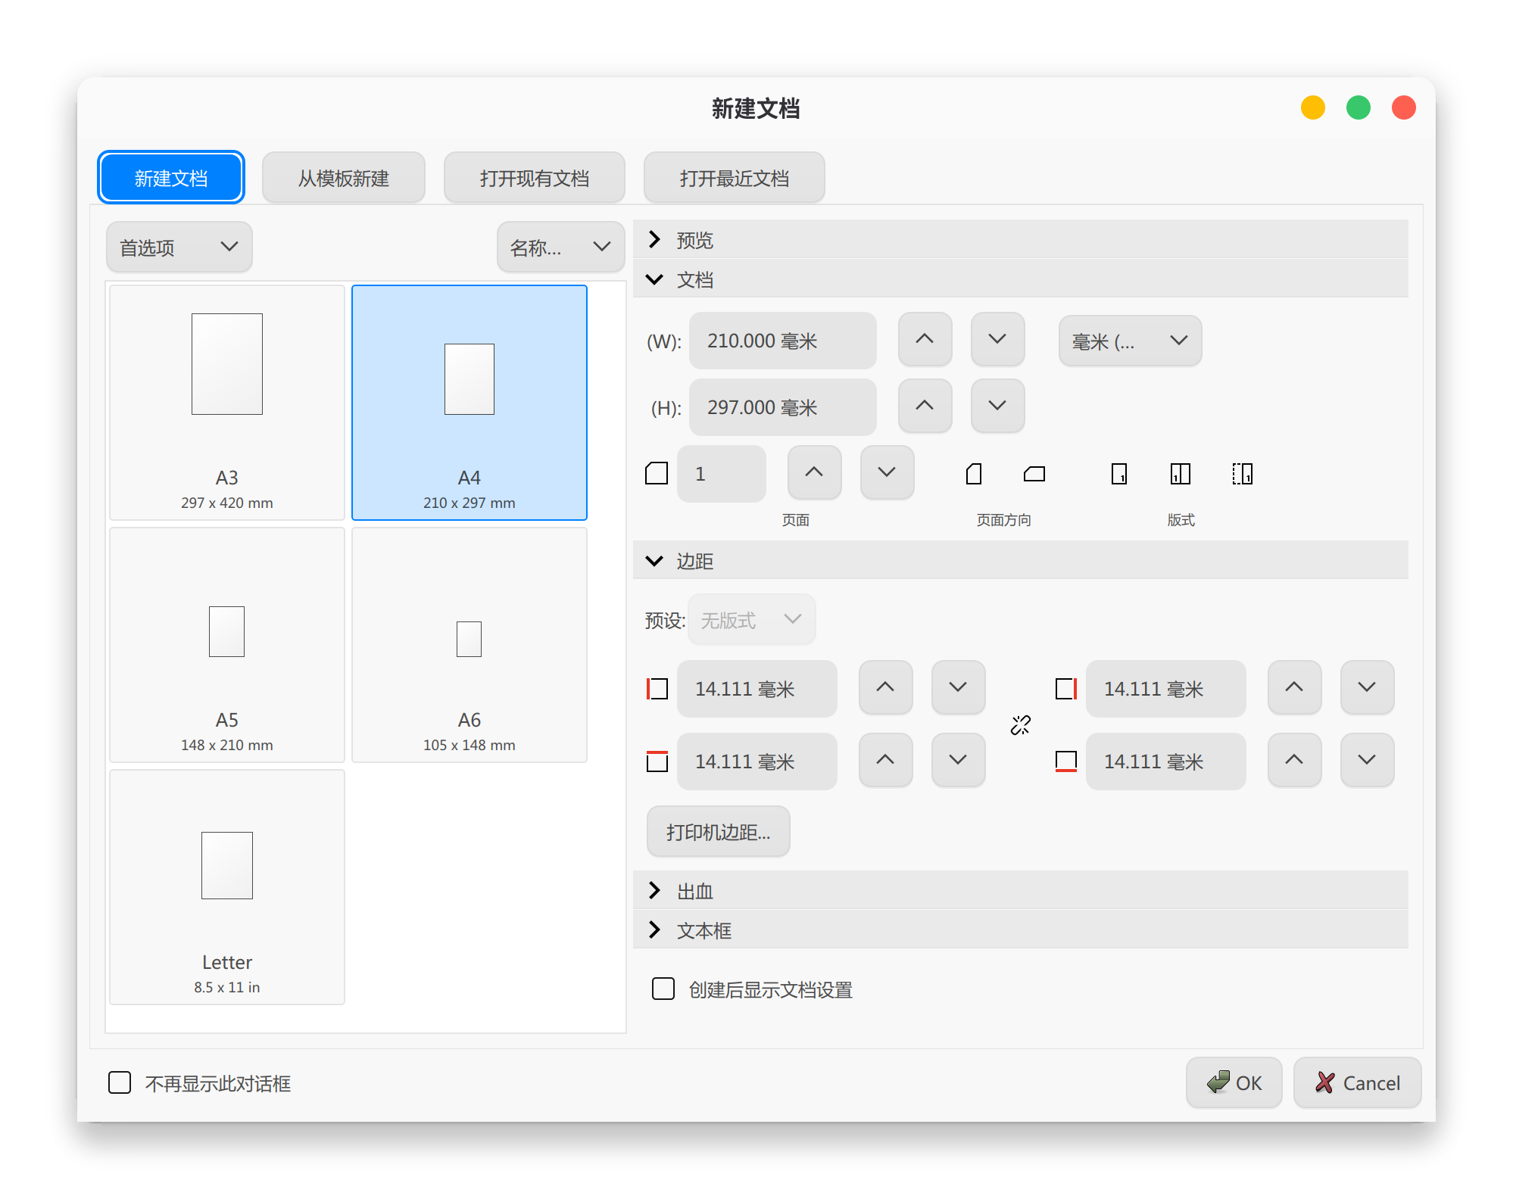The width and height of the screenshot is (1513, 1199).
Task: Enable 创建后显示文档设置 checkbox
Action: 663,989
